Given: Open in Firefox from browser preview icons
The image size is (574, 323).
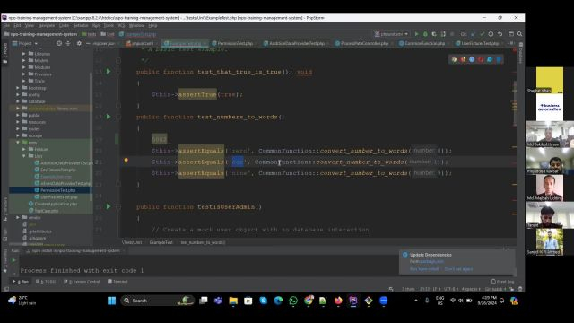Looking at the screenshot, I should [x=463, y=59].
